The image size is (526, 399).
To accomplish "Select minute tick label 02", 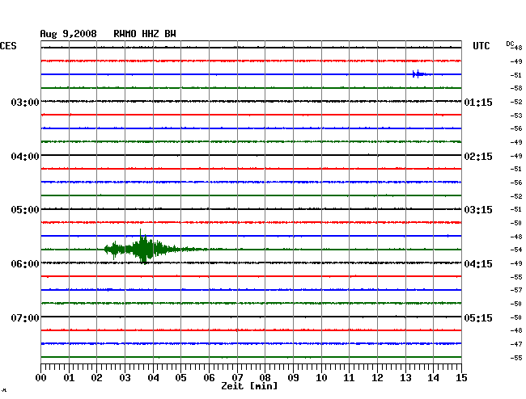I will point(96,377).
